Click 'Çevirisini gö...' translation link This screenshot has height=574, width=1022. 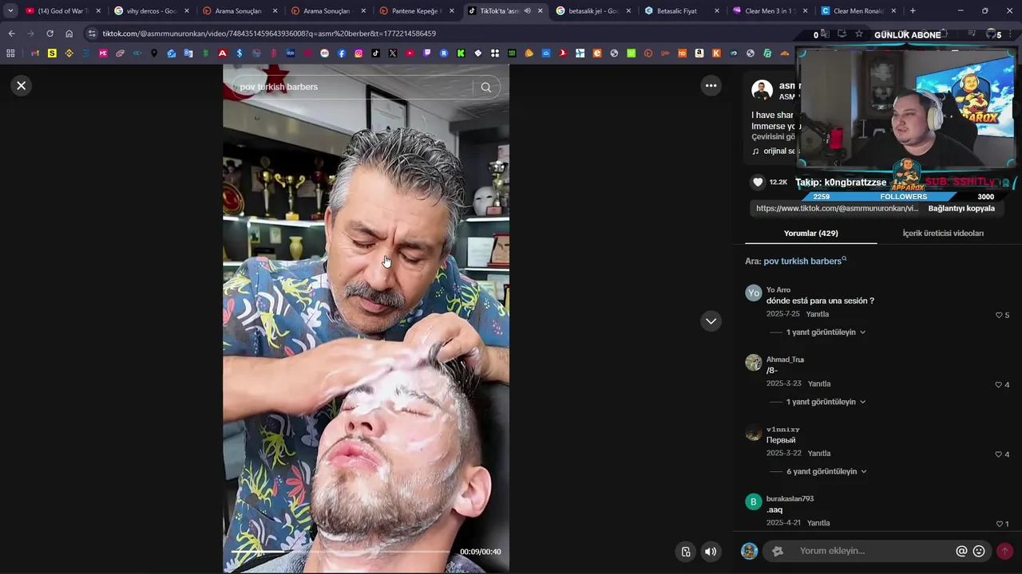pos(773,137)
